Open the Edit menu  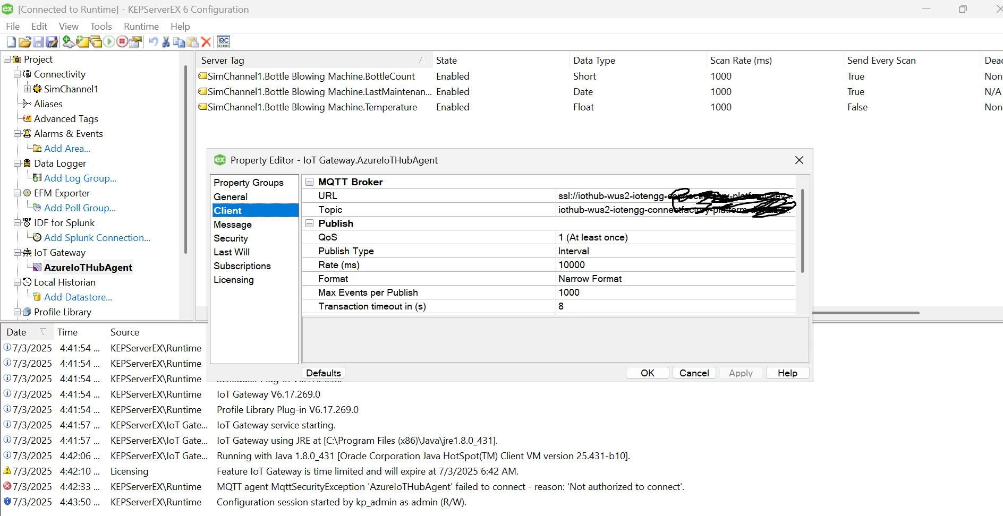pyautogui.click(x=39, y=26)
